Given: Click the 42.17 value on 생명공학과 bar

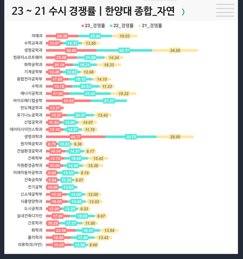Looking at the screenshot, I should 124,50.
